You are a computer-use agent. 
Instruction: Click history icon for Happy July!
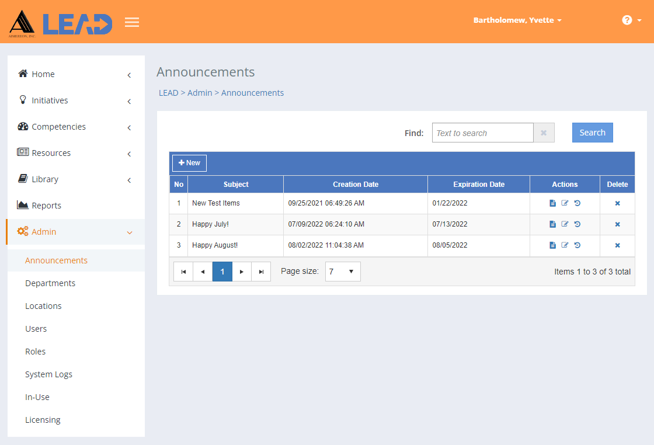(x=578, y=224)
